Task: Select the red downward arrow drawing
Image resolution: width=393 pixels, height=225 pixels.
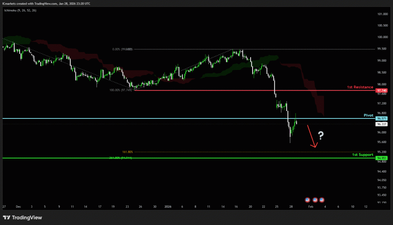Action: [311, 136]
